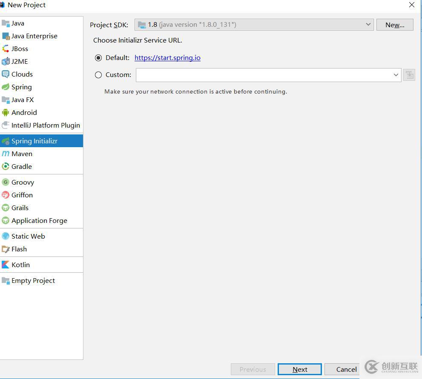
Task: Select the IntelliJ Platform Plugin entry text
Action: click(46, 125)
